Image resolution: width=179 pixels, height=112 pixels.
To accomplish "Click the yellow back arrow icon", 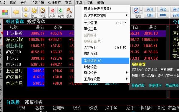I will pyautogui.click(x=16, y=12).
